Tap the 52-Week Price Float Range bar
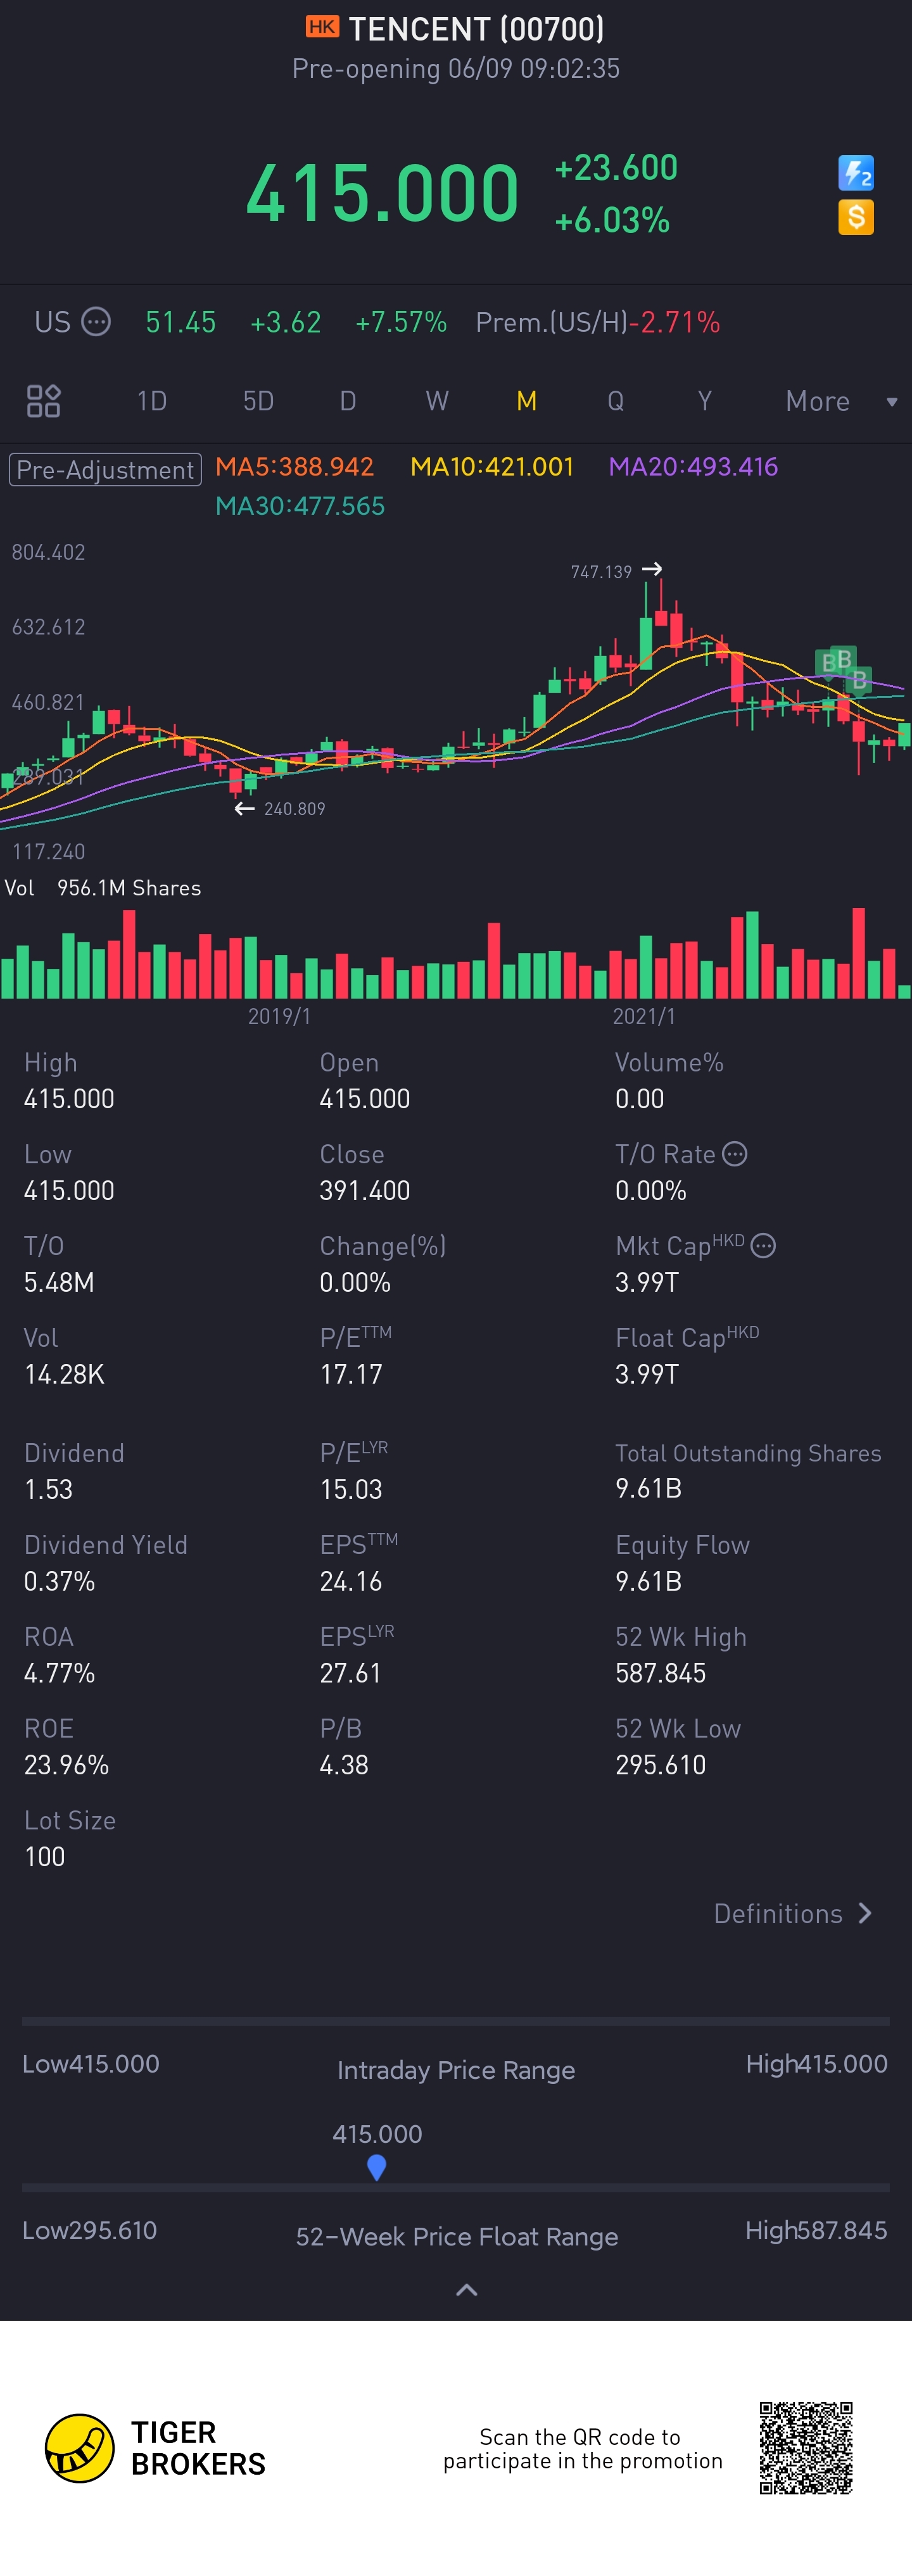This screenshot has height=2576, width=912. [456, 2188]
